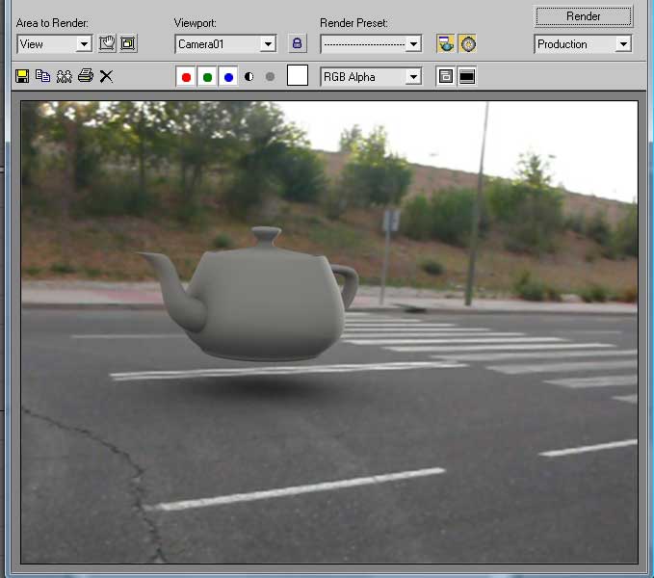Click the Save Image floppy icon
This screenshot has height=578, width=654.
tap(22, 76)
